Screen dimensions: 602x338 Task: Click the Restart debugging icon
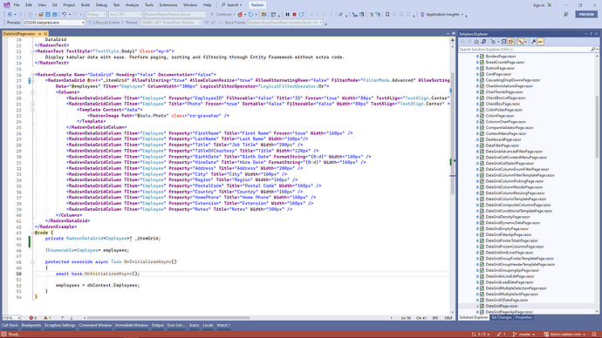pos(302,15)
